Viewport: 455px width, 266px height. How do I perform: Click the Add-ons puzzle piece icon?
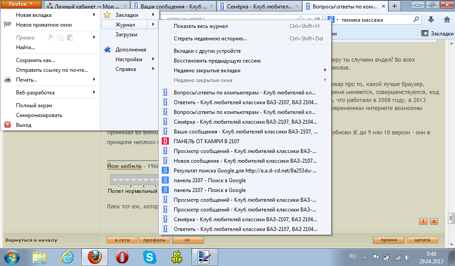[107, 50]
